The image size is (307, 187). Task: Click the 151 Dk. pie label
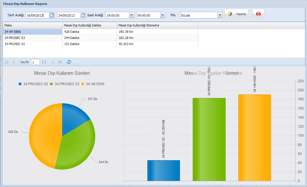point(93,99)
